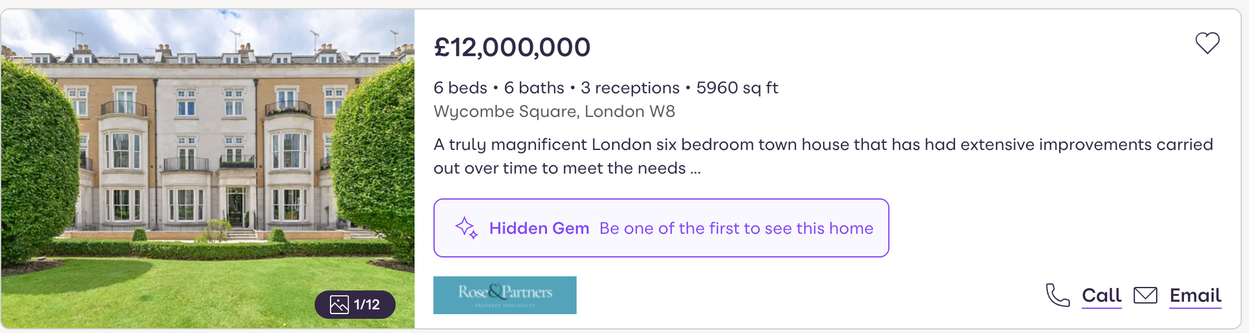1249x333 pixels.
Task: Click the £12,000,000 price
Action: click(x=512, y=47)
